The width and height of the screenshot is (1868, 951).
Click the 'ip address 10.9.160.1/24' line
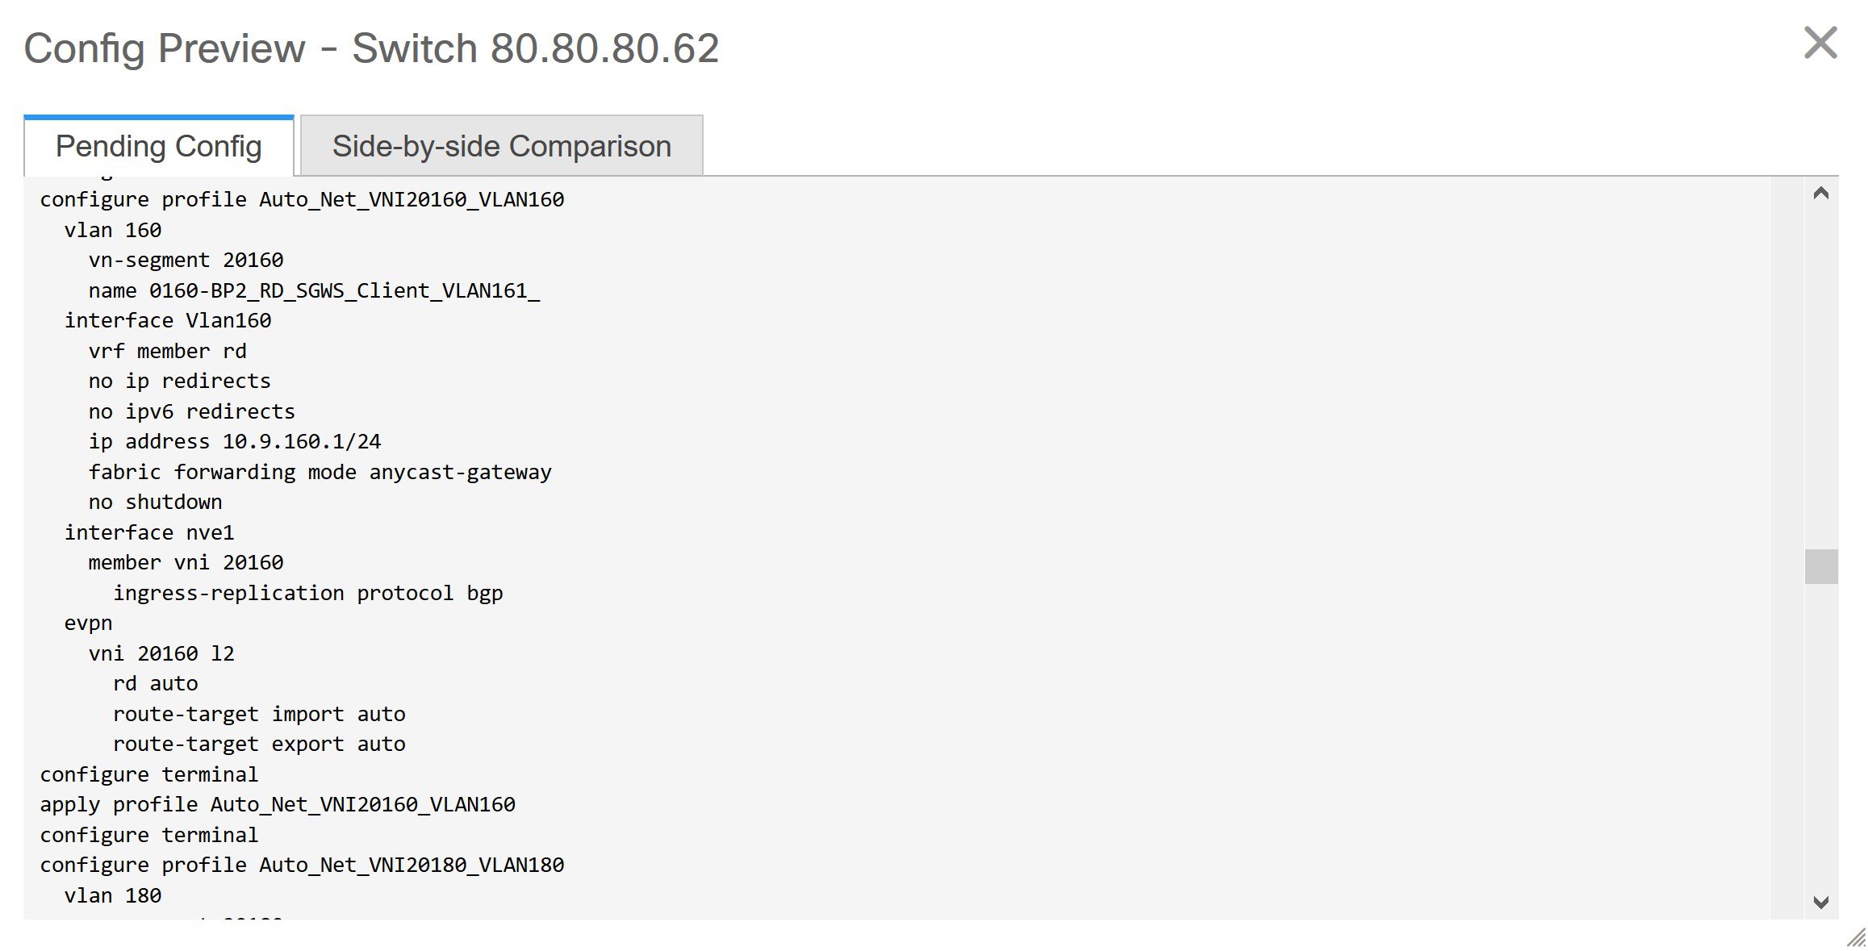pyautogui.click(x=235, y=441)
